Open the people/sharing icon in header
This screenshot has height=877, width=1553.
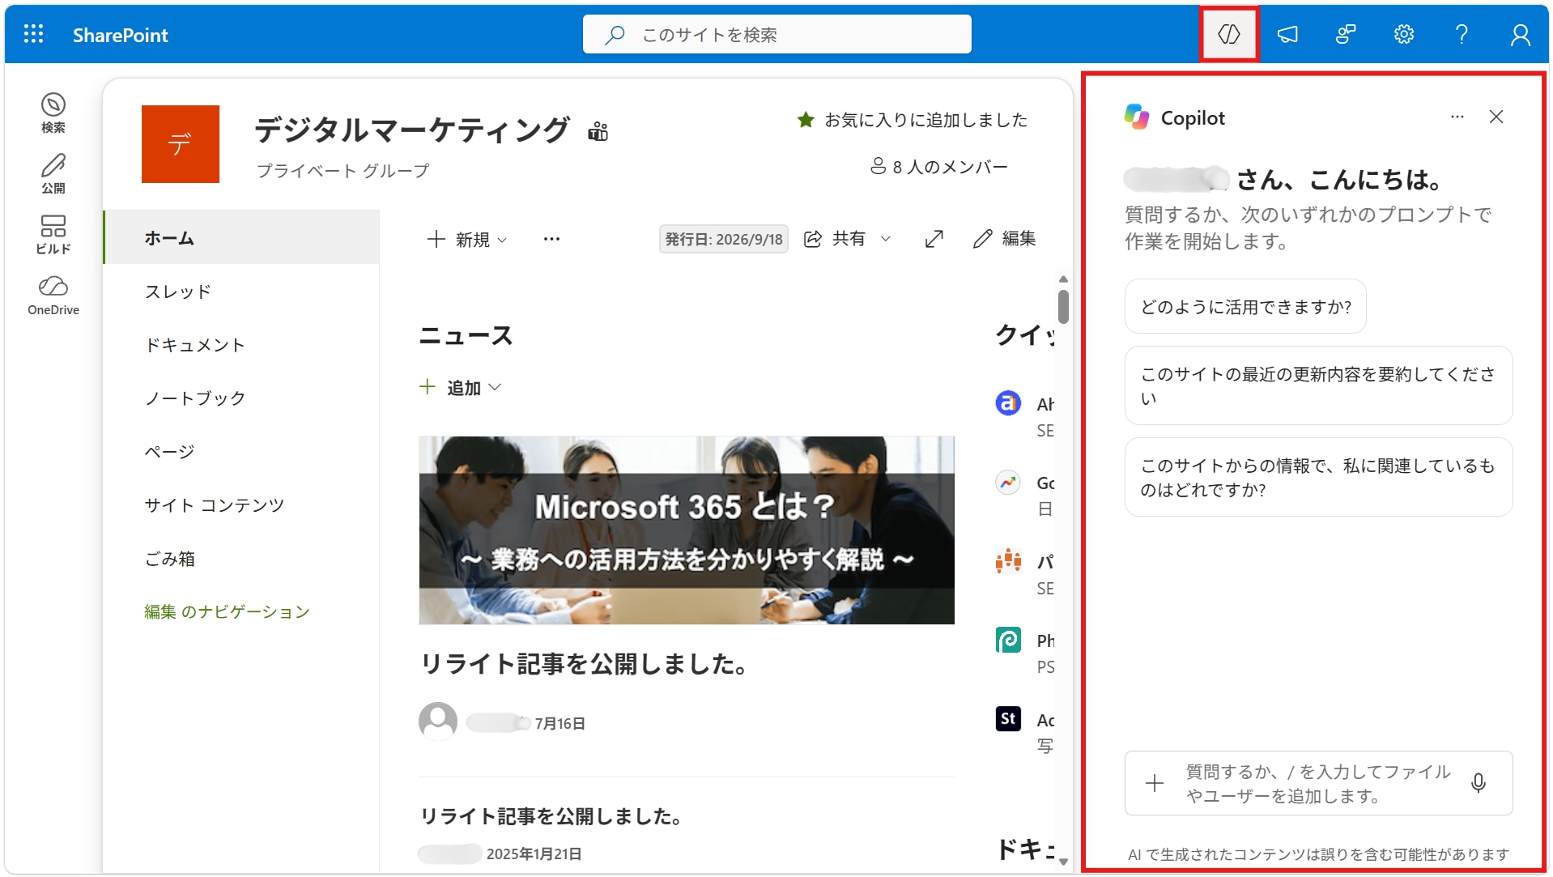[x=1346, y=34]
